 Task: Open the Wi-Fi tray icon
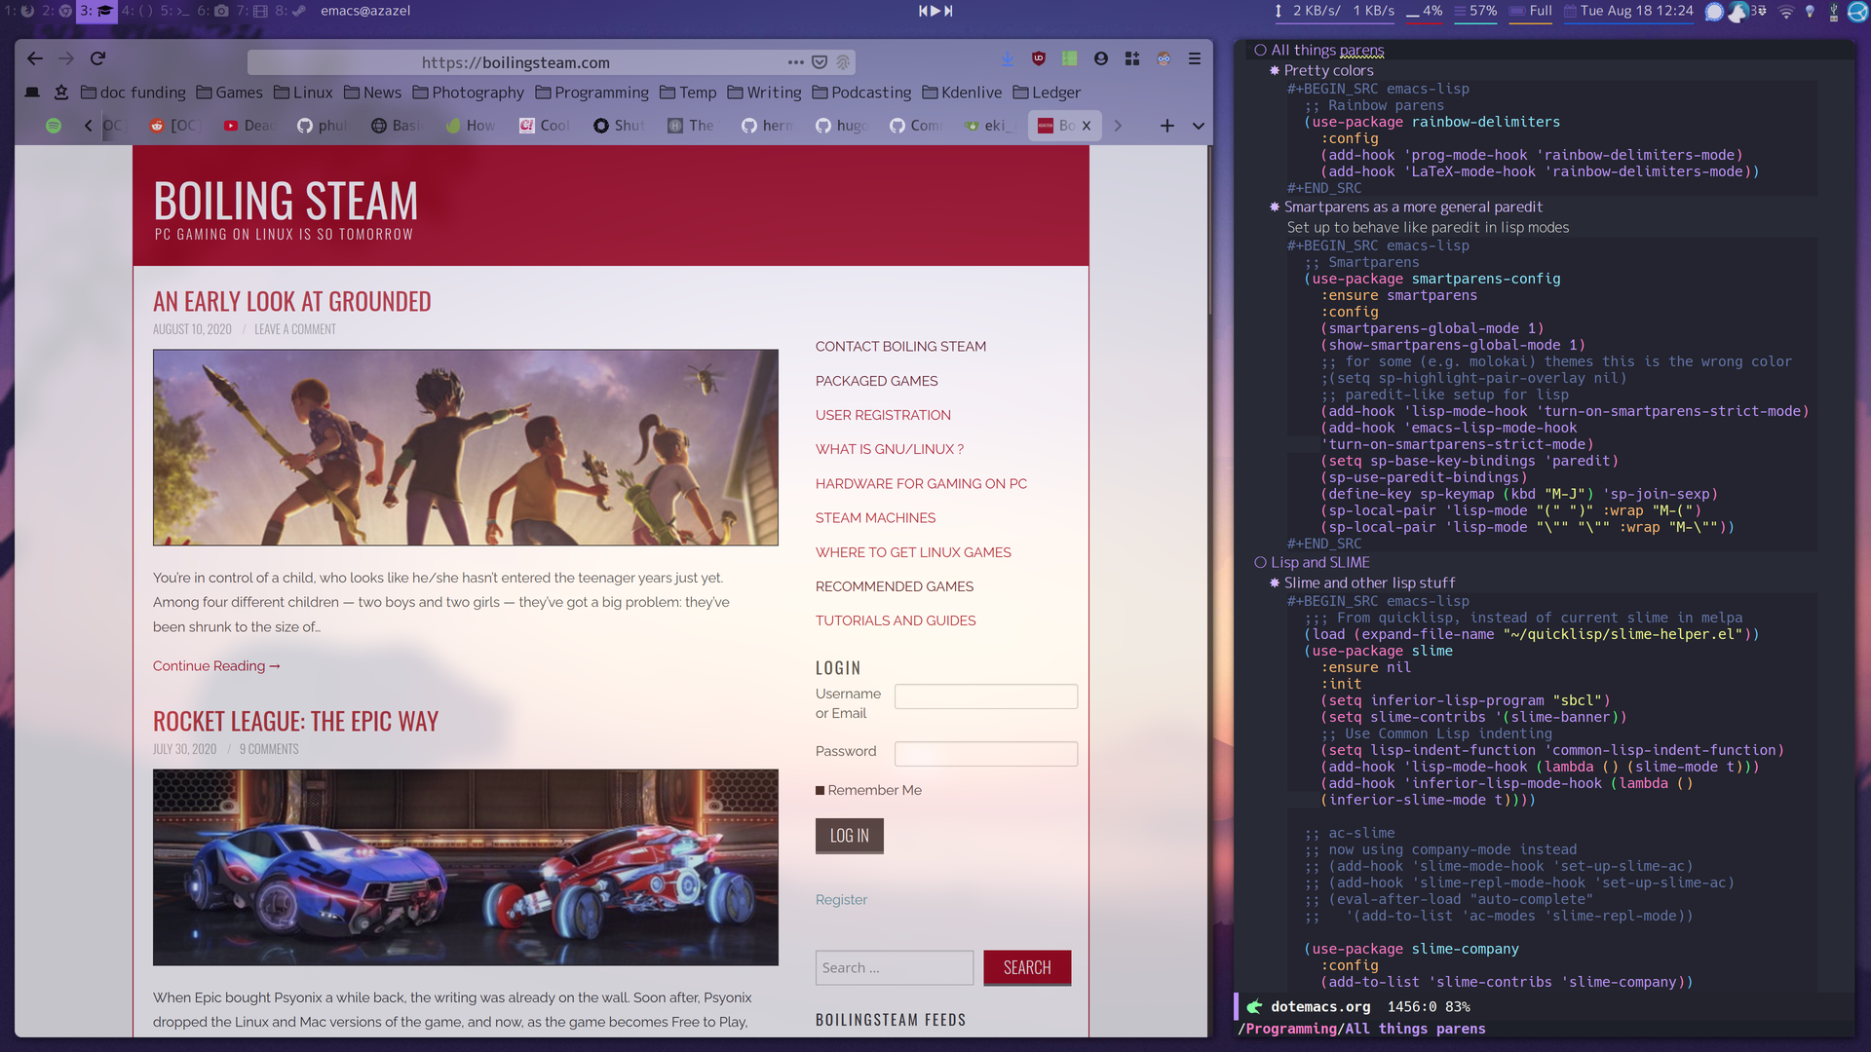(1786, 12)
